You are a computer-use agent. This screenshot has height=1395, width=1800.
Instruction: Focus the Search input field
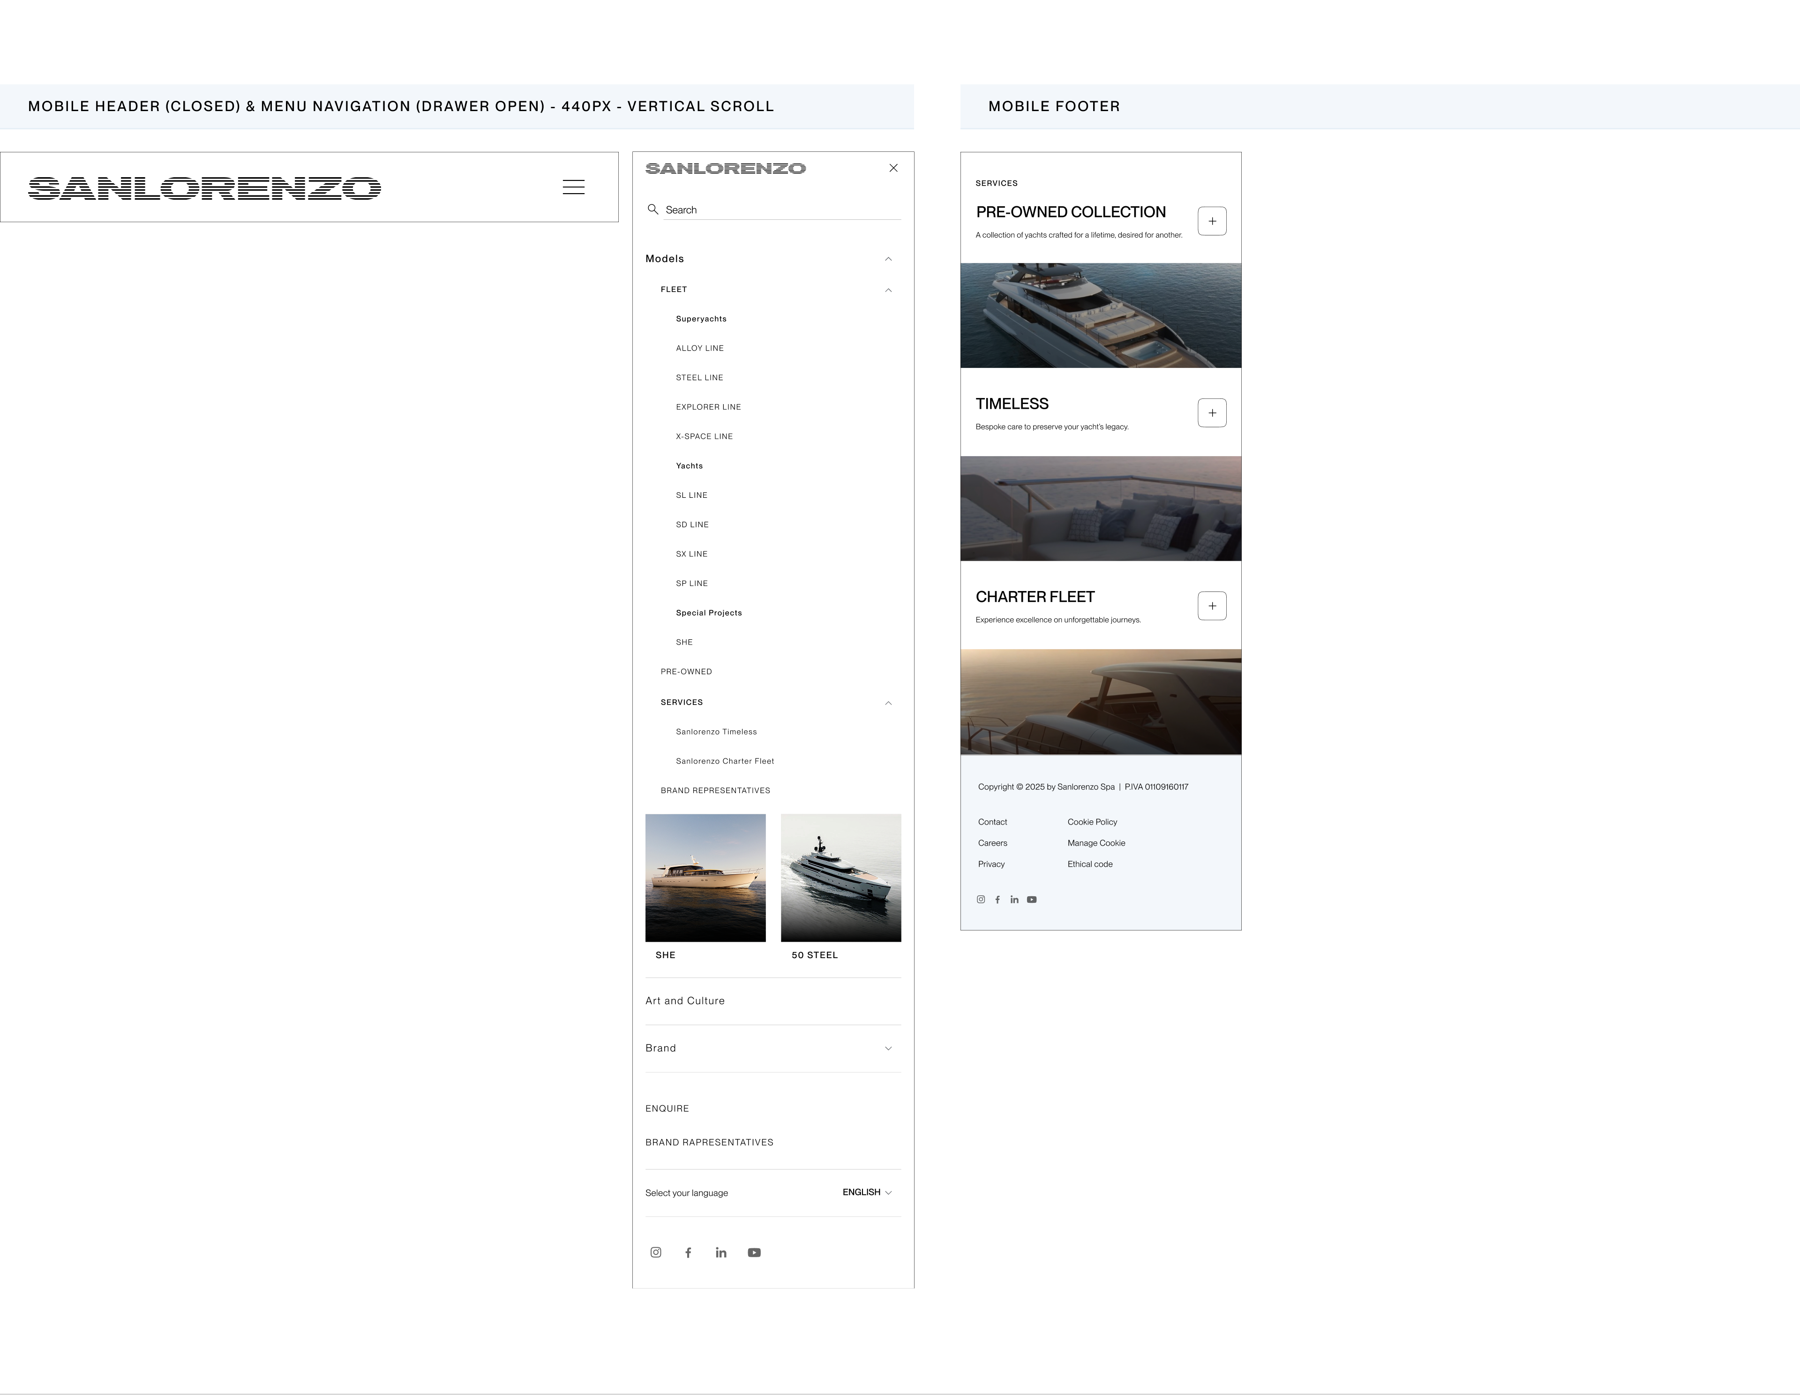(x=782, y=210)
